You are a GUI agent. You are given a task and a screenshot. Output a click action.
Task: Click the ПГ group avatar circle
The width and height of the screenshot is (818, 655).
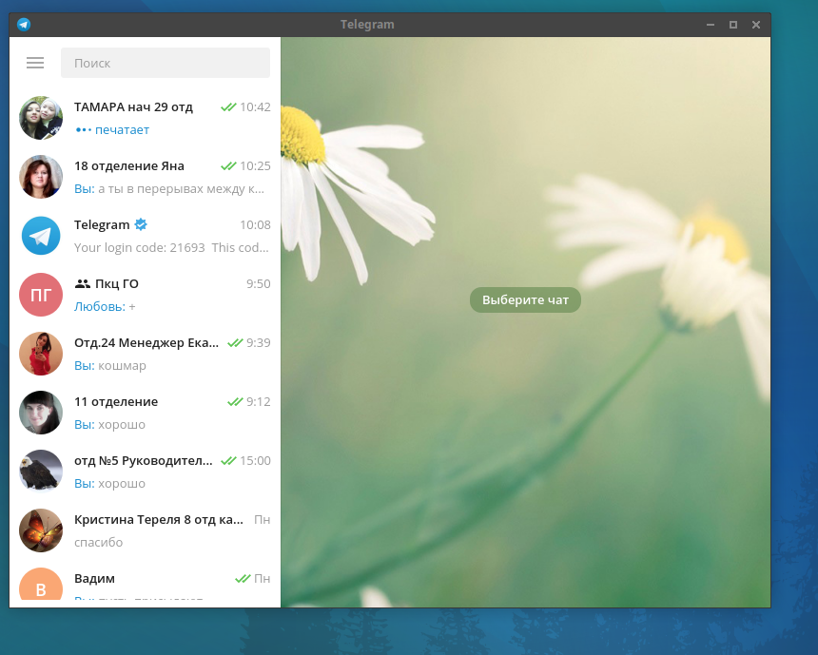[41, 295]
